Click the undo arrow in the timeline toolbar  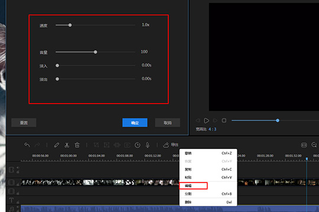pyautogui.click(x=27, y=145)
